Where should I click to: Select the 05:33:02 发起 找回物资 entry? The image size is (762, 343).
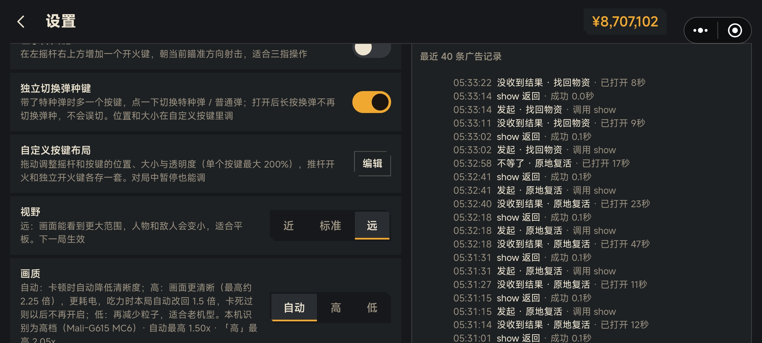click(x=534, y=150)
